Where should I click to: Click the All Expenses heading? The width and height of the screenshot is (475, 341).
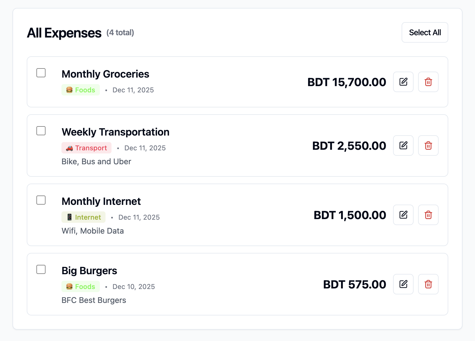[x=64, y=32]
